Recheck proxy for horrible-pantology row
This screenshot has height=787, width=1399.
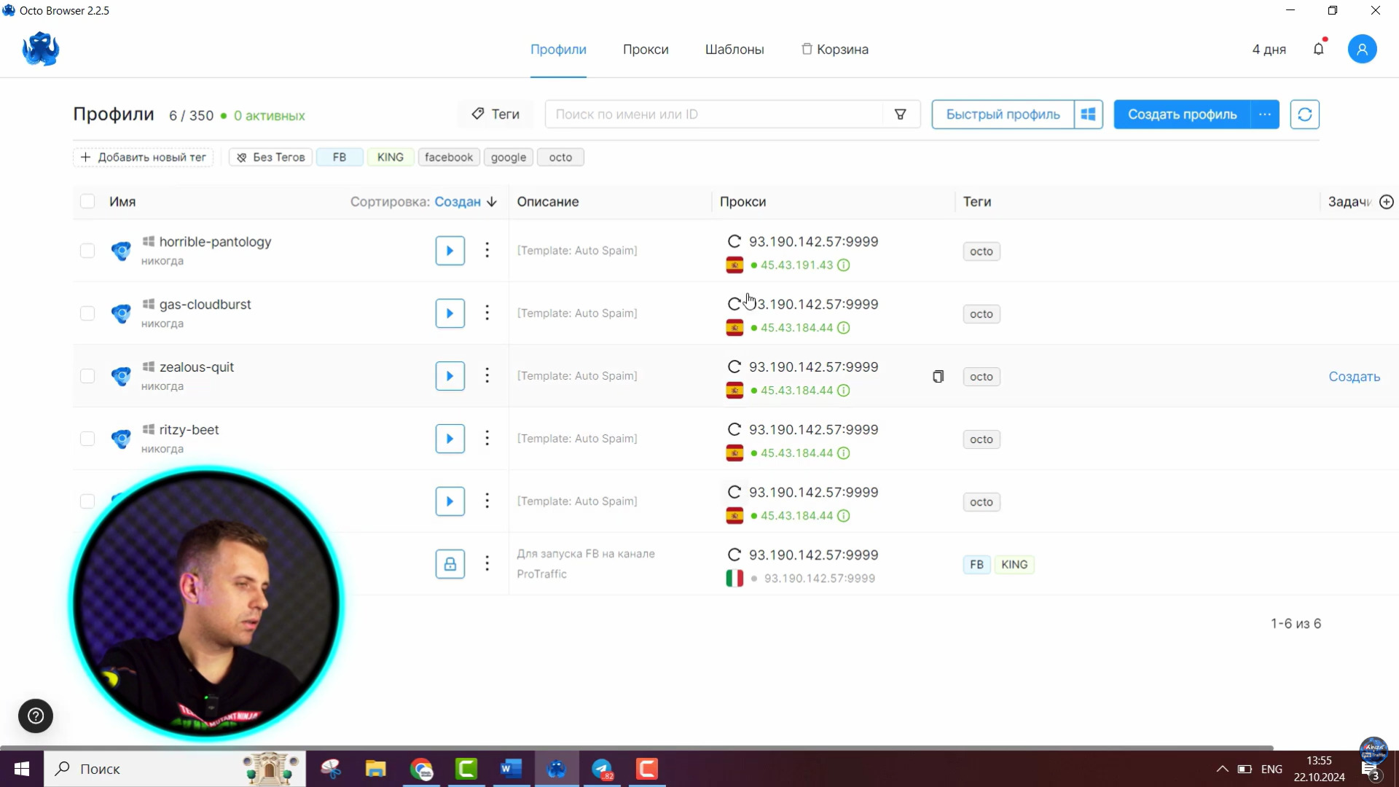click(734, 241)
